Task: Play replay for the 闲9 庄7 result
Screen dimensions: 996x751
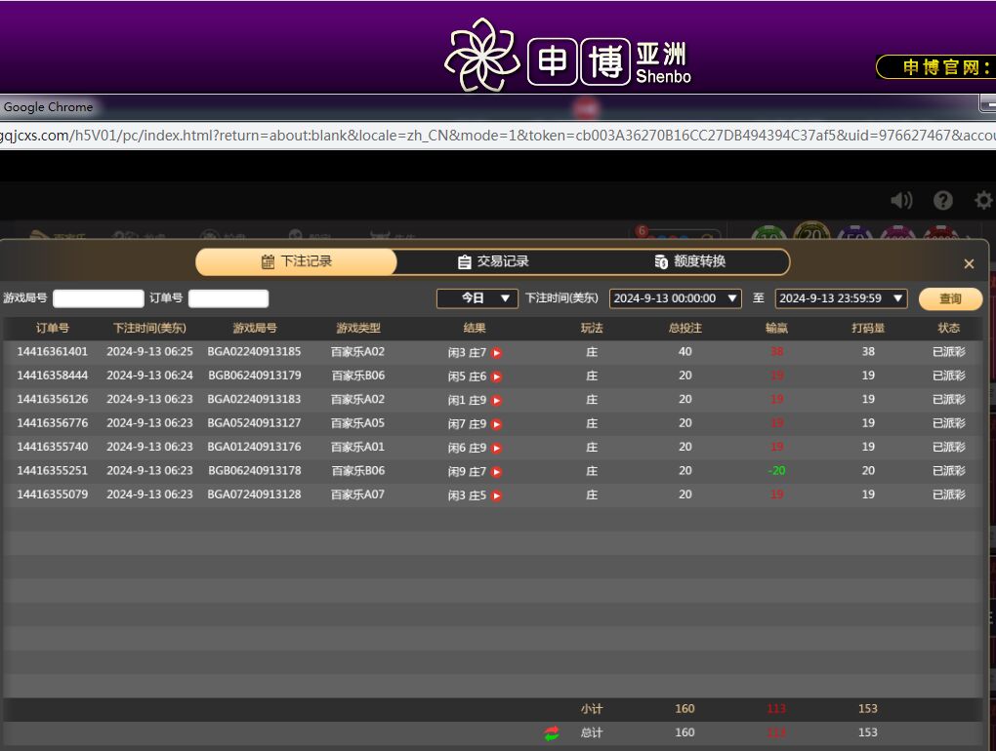Action: click(496, 472)
